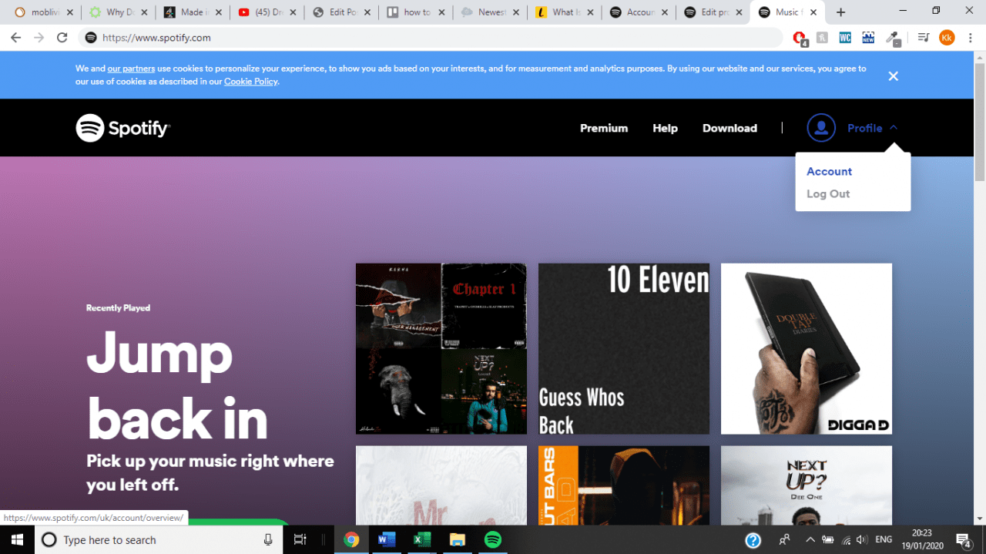This screenshot has height=554, width=986.
Task: Open the media control playlist icon
Action: [x=924, y=37]
